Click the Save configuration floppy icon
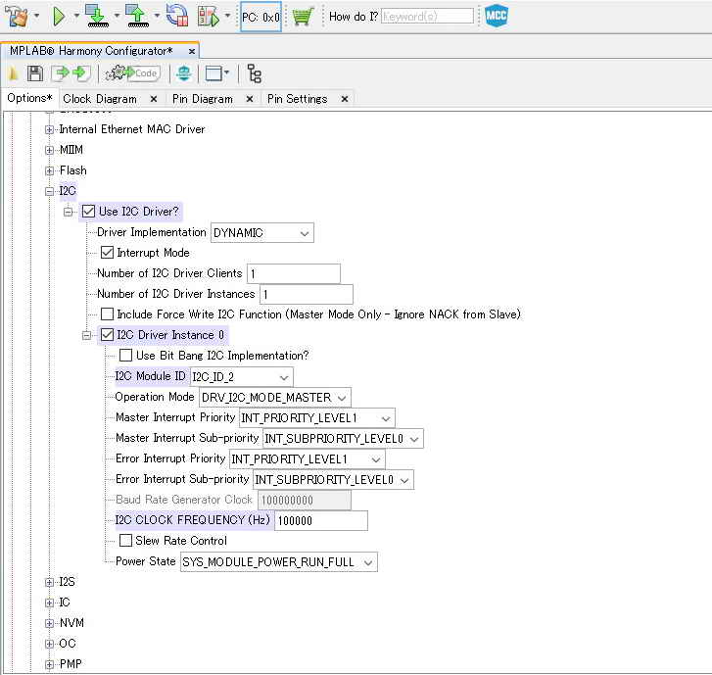712x675 pixels. tap(35, 73)
